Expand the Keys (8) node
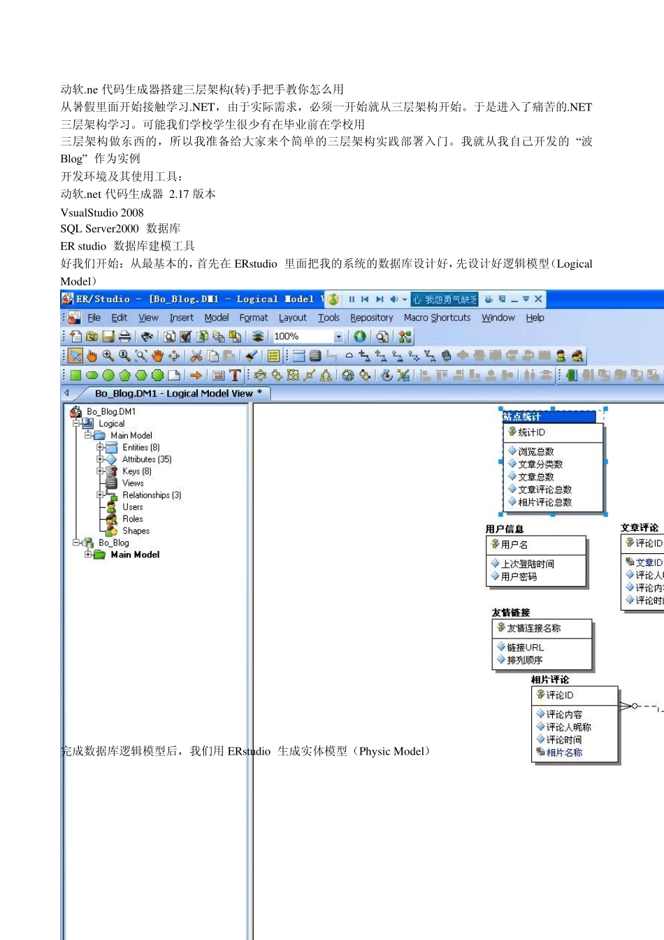Image resolution: width=664 pixels, height=940 pixels. pos(100,471)
